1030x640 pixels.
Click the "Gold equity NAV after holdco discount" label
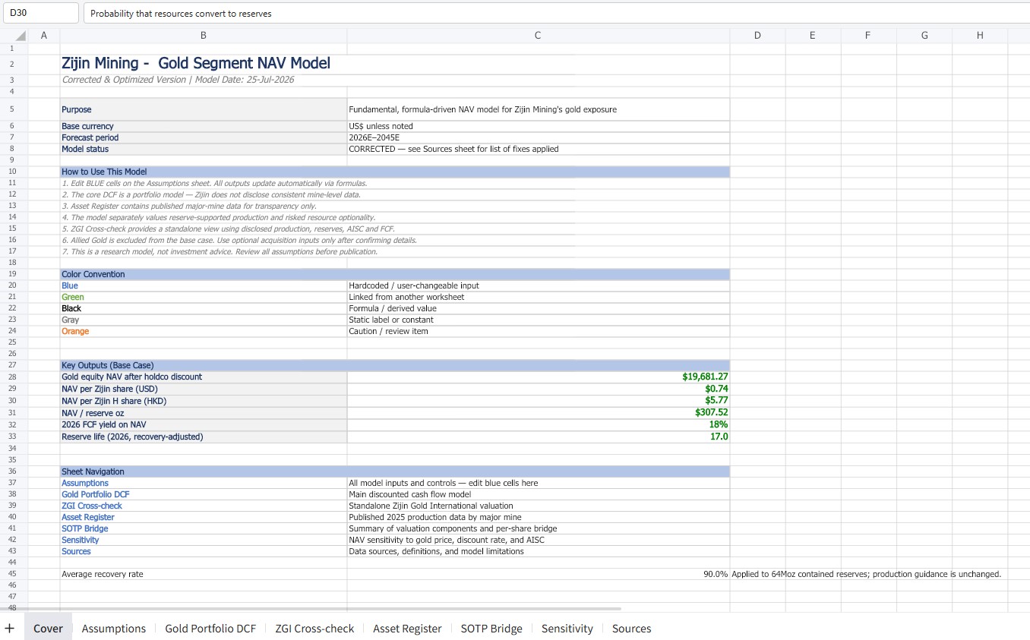pos(204,377)
